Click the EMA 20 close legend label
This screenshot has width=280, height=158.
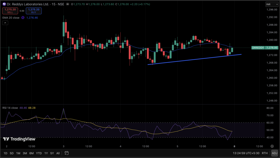click(11, 18)
